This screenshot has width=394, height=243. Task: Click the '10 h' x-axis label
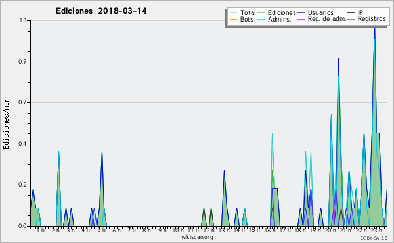178,231
